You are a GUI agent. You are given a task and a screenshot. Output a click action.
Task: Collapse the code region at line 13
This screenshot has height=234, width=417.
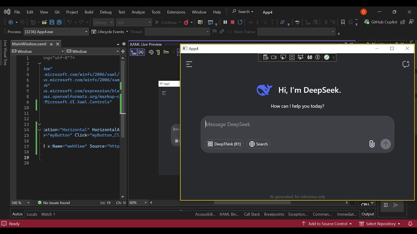point(39,124)
